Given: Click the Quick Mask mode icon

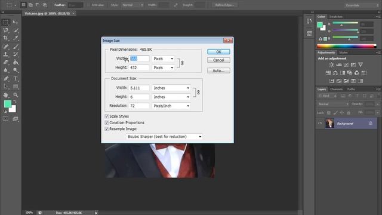Looking at the screenshot, I should coord(5,119).
